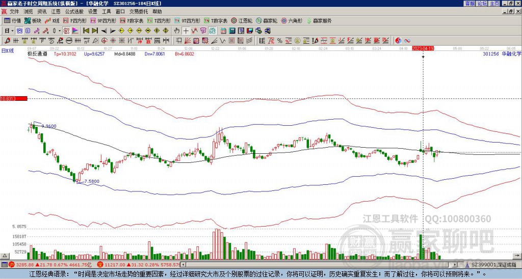Open 赢家服务 services

[319, 20]
